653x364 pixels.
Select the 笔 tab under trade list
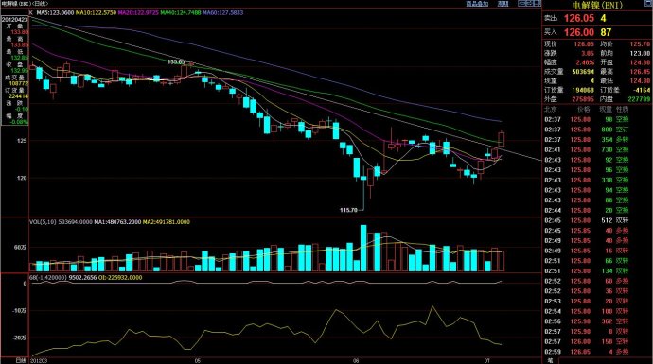[550, 360]
